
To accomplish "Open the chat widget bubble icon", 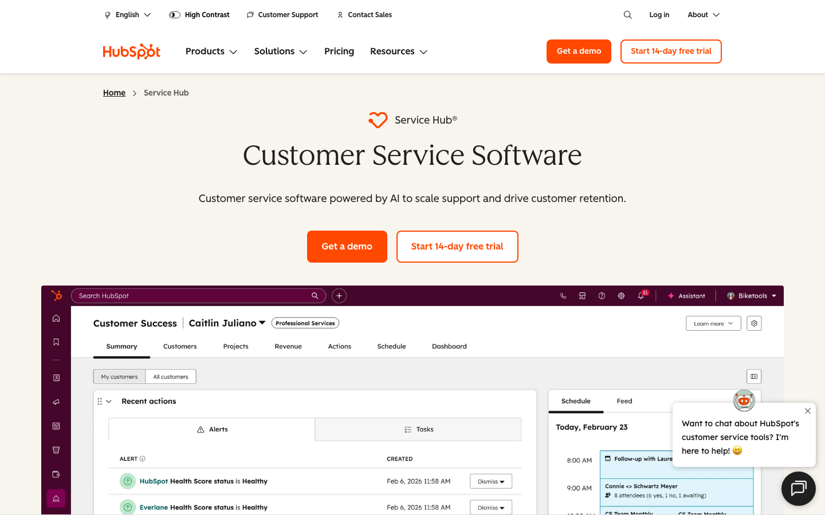I will (x=798, y=488).
